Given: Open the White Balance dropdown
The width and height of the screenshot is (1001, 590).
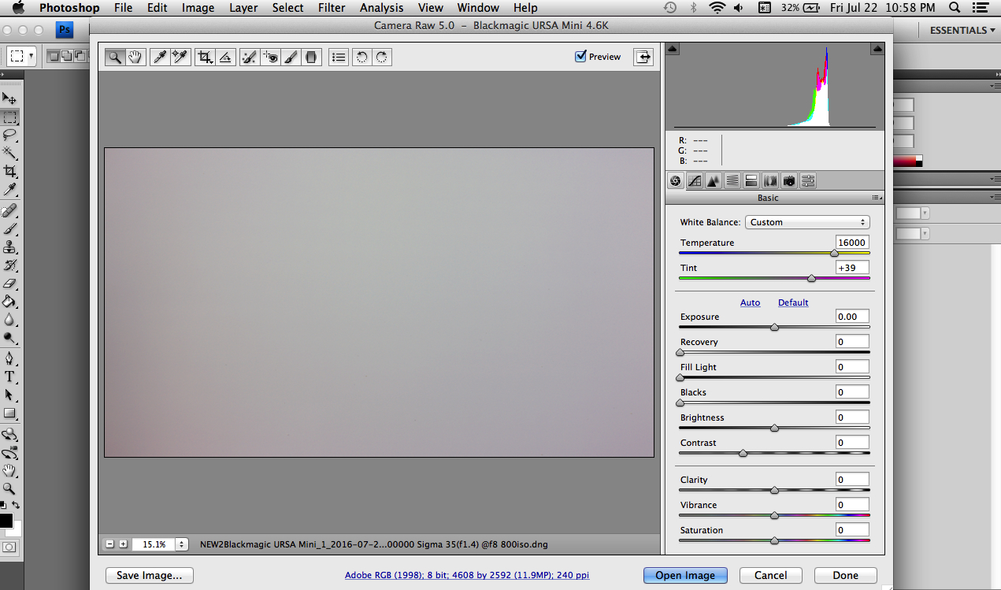Looking at the screenshot, I should (807, 222).
